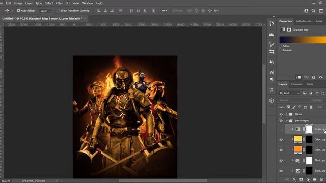Open the Window menu
The width and height of the screenshot is (326, 183).
coord(87,3)
